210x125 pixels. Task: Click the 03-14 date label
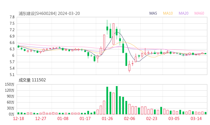point(196,118)
